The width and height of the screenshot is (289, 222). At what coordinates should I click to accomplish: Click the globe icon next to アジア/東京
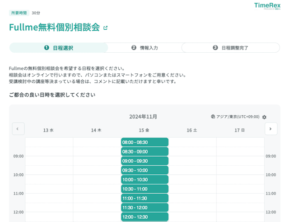coord(213,117)
